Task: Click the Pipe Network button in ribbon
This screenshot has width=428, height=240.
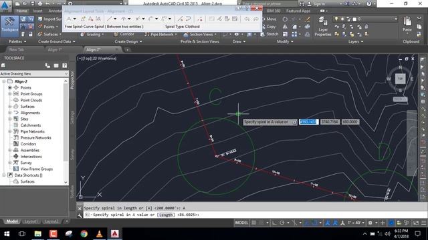Action: 160,34
